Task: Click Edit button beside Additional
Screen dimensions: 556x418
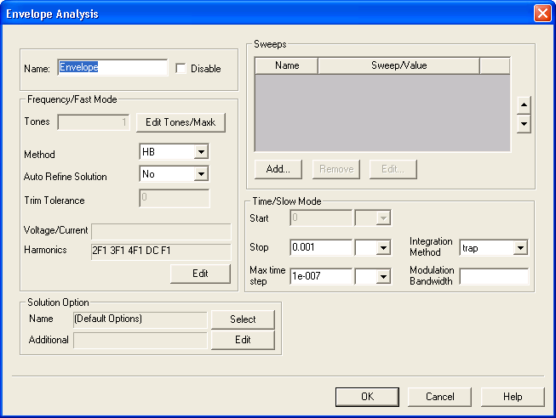Action: (243, 340)
